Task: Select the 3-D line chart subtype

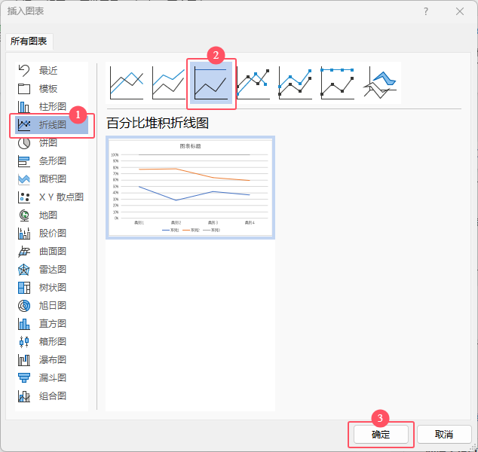Action: coord(380,83)
